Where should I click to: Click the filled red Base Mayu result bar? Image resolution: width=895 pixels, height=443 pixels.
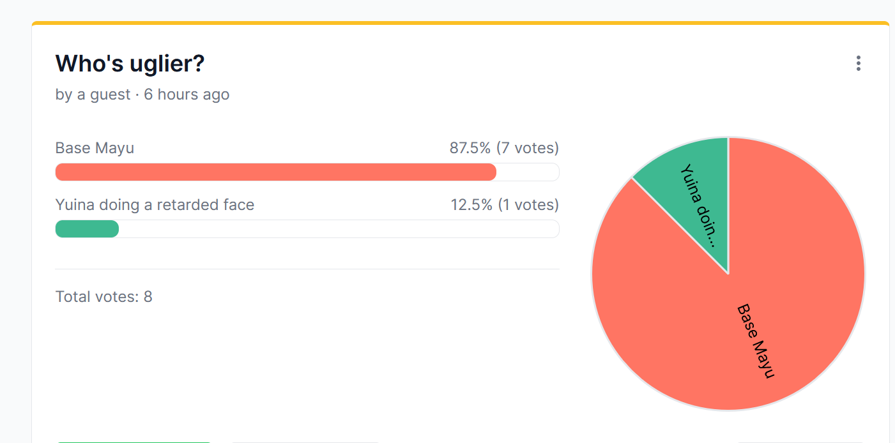click(276, 172)
